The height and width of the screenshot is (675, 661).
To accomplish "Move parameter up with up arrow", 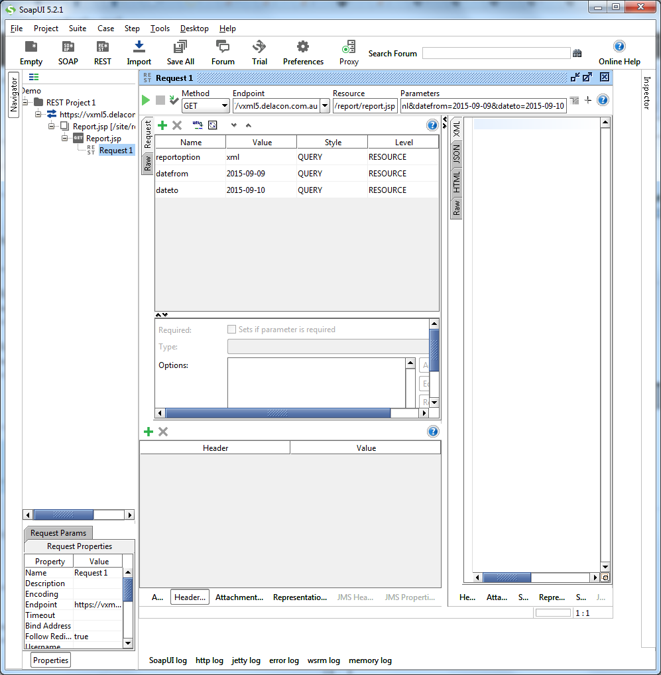I will 249,125.
